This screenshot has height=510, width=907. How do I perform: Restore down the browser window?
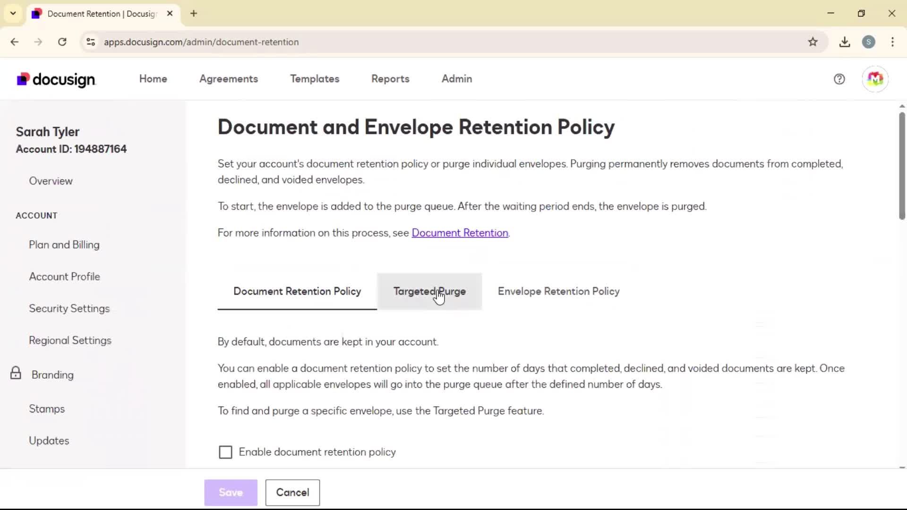(861, 13)
